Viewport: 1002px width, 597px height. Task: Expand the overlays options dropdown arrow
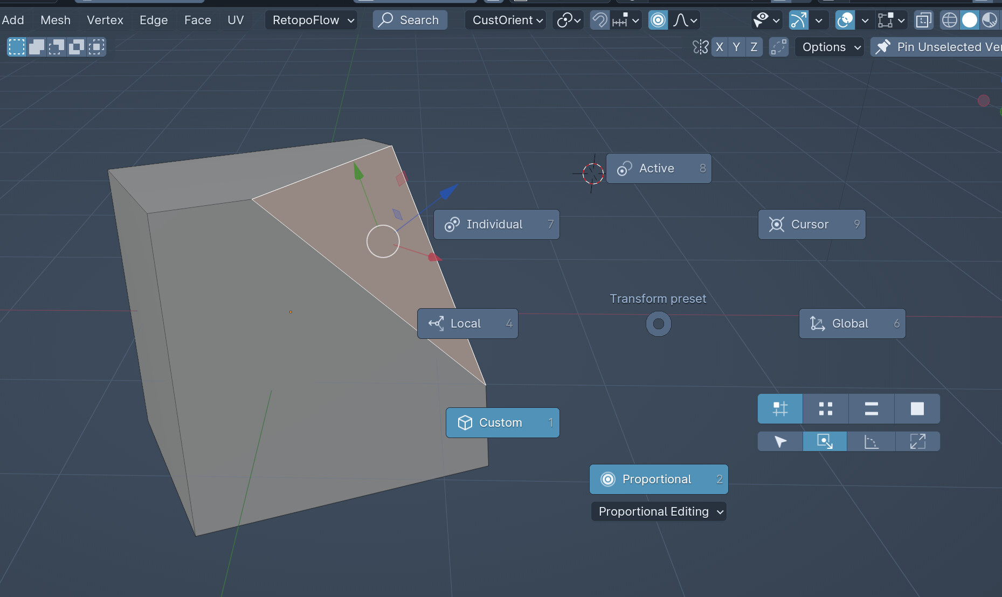pyautogui.click(x=865, y=20)
